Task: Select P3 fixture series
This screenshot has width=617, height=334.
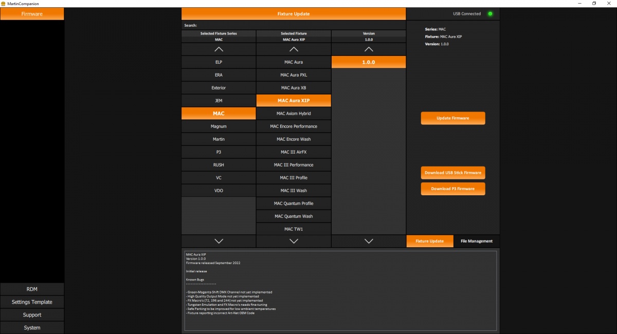Action: pos(219,152)
